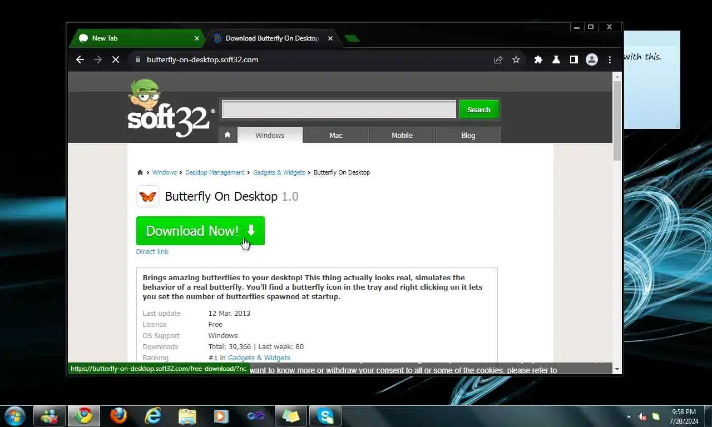Follow the Gadgets & Widgets breadcrumb link
The height and width of the screenshot is (427, 712).
(279, 172)
